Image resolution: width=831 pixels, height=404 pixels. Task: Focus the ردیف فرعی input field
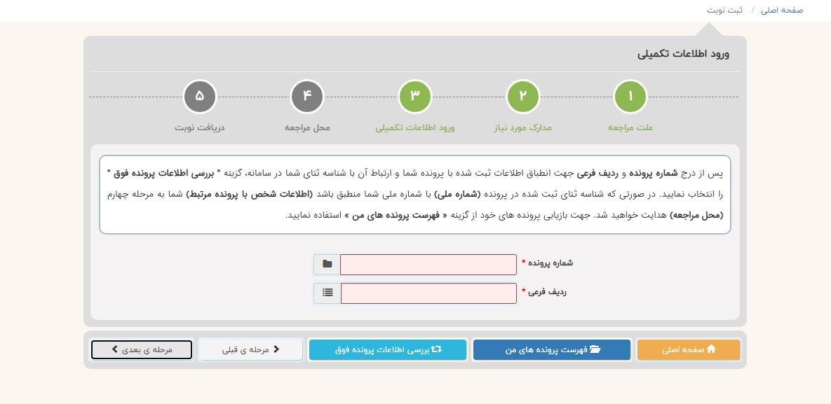(x=428, y=293)
